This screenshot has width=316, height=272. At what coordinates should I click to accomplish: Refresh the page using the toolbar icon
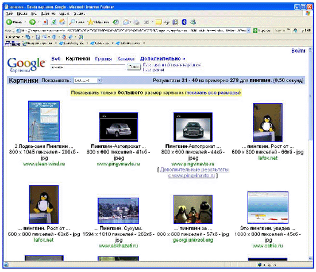coord(54,22)
